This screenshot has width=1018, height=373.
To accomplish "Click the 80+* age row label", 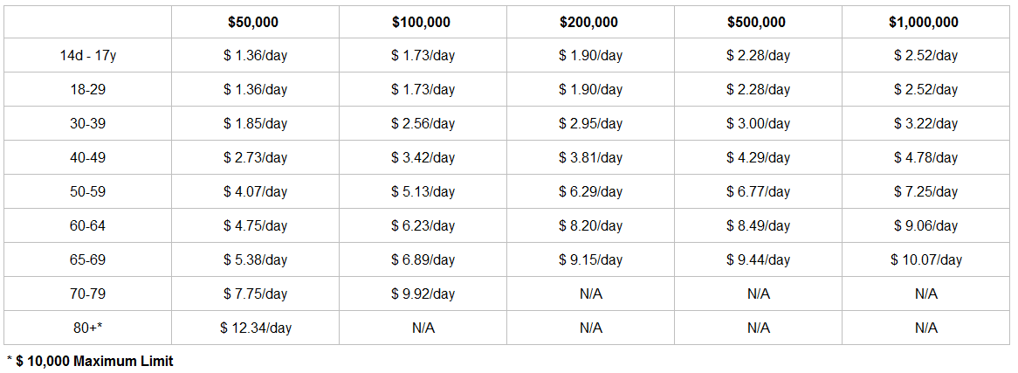I will tap(87, 328).
